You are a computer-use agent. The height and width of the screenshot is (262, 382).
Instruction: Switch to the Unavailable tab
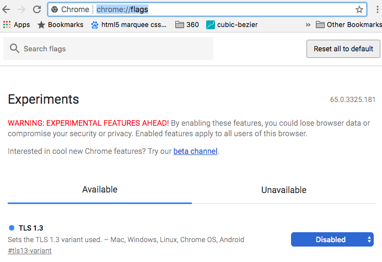pyautogui.click(x=283, y=190)
